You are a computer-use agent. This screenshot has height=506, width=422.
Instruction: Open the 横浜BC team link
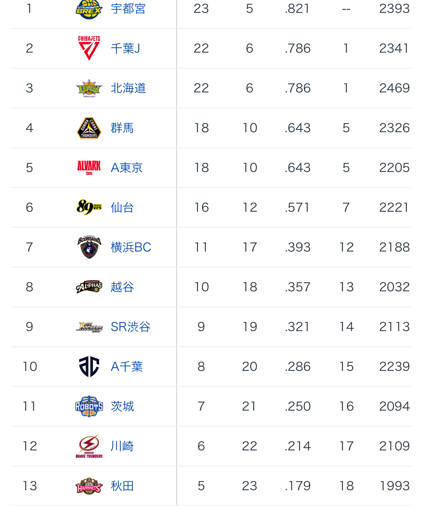pyautogui.click(x=131, y=247)
